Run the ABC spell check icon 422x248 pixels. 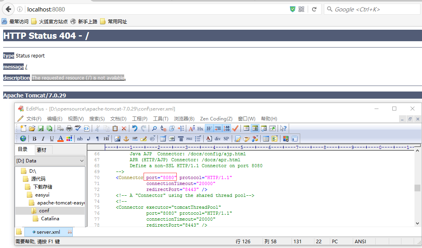pos(78,128)
